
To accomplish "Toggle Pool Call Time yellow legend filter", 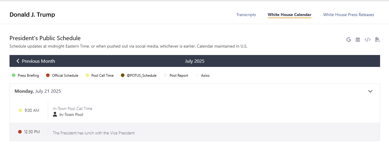I will point(87,76).
